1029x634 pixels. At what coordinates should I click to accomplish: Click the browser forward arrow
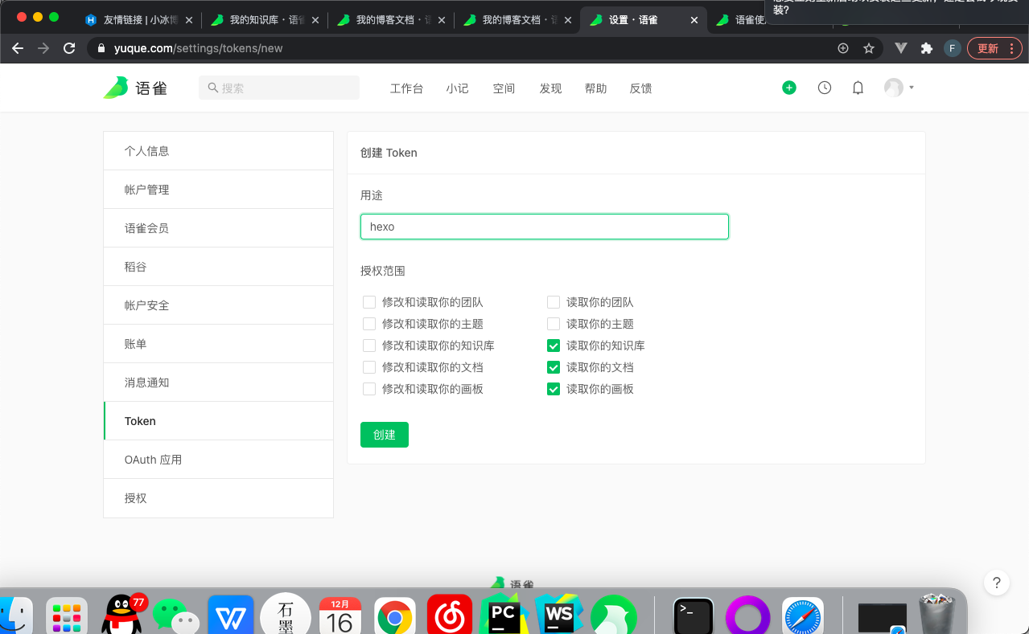pyautogui.click(x=43, y=48)
